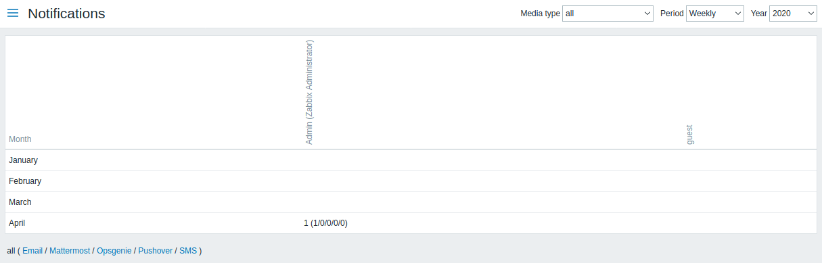Click the Mattermost link

tap(70, 251)
